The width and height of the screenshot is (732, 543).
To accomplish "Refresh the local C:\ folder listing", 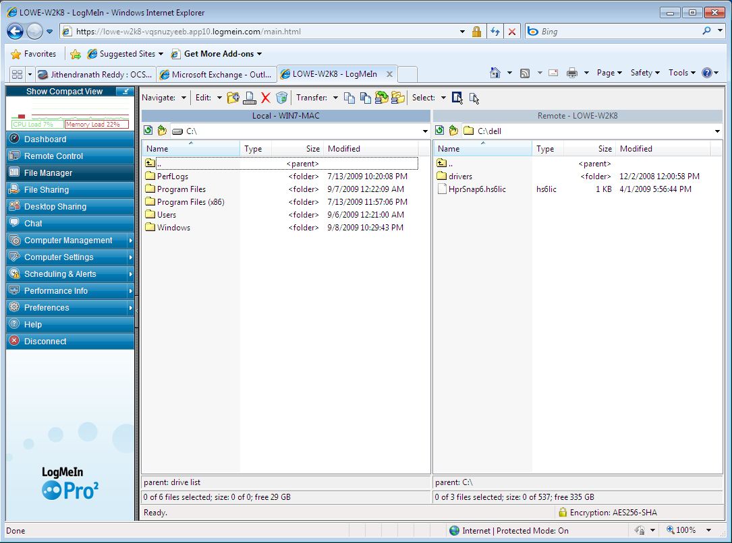I will (147, 131).
